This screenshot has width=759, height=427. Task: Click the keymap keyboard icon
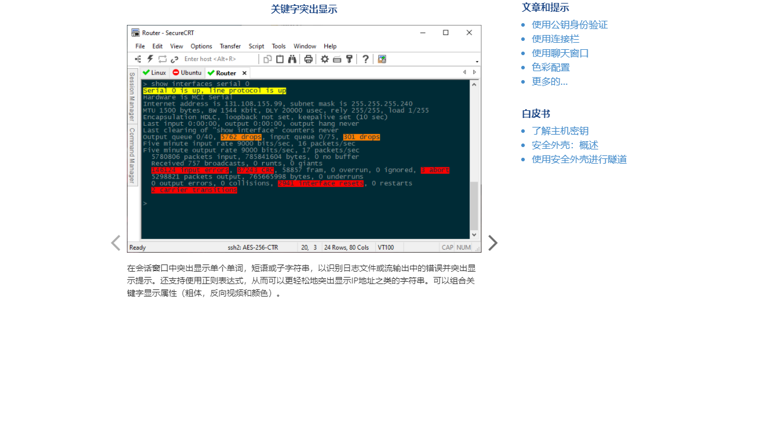click(x=337, y=59)
